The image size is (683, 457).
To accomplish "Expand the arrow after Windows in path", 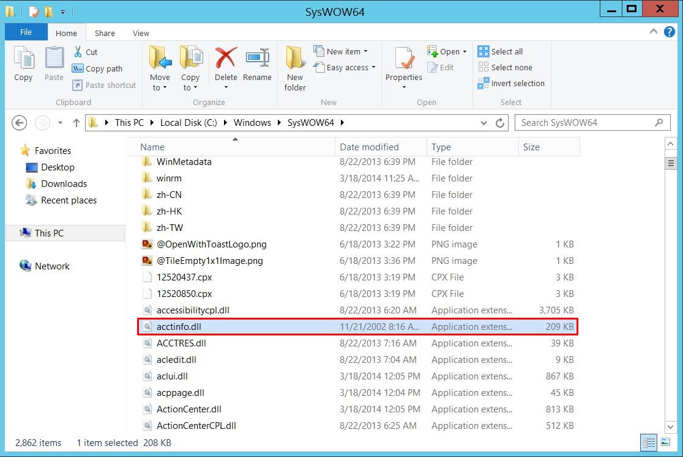I will (x=279, y=123).
